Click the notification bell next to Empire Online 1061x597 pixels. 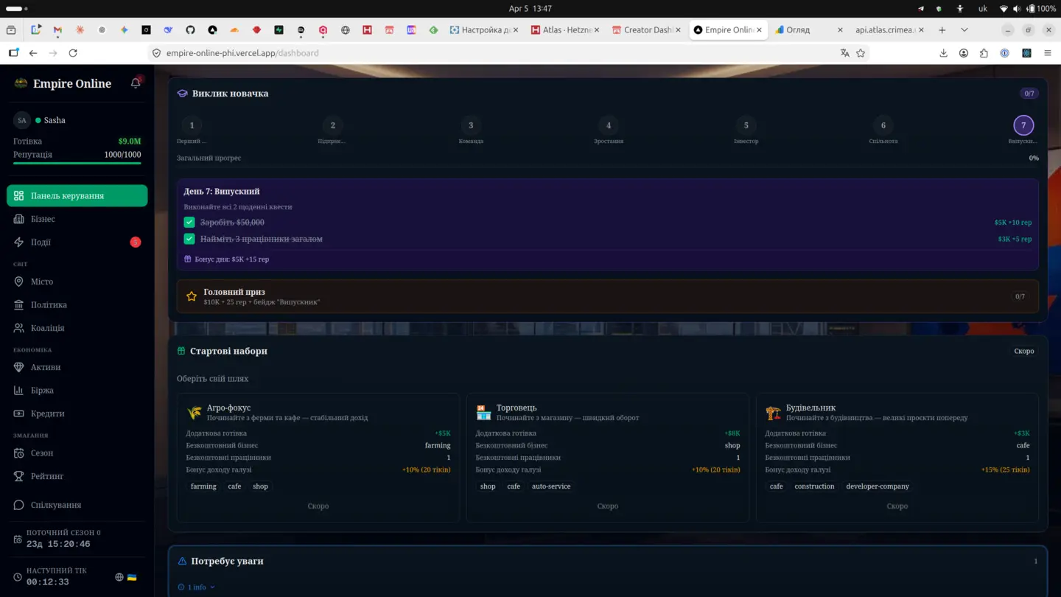click(x=136, y=83)
